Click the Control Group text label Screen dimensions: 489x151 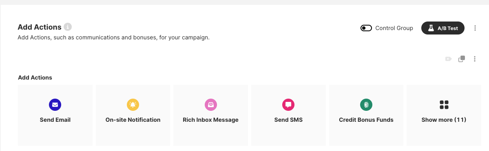[x=394, y=28]
